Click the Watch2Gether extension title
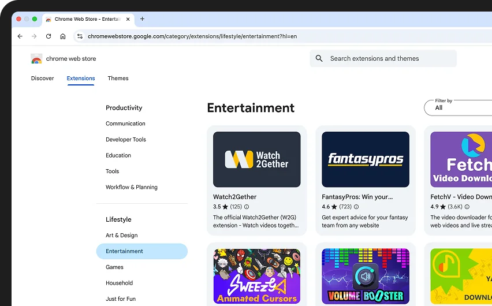 234,197
